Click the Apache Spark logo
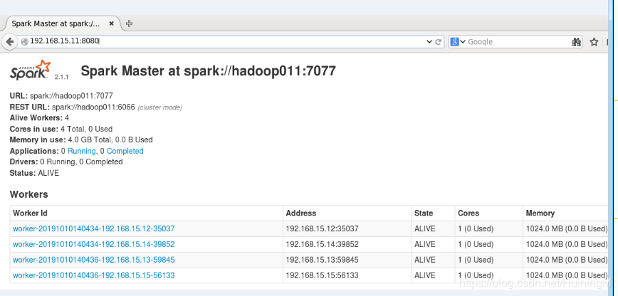This screenshot has height=296, width=618. tap(31, 70)
